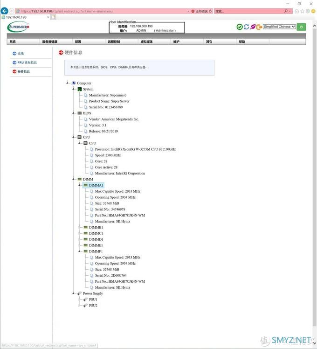Open the 系统 menu
The width and height of the screenshot is (317, 349).
13,42
